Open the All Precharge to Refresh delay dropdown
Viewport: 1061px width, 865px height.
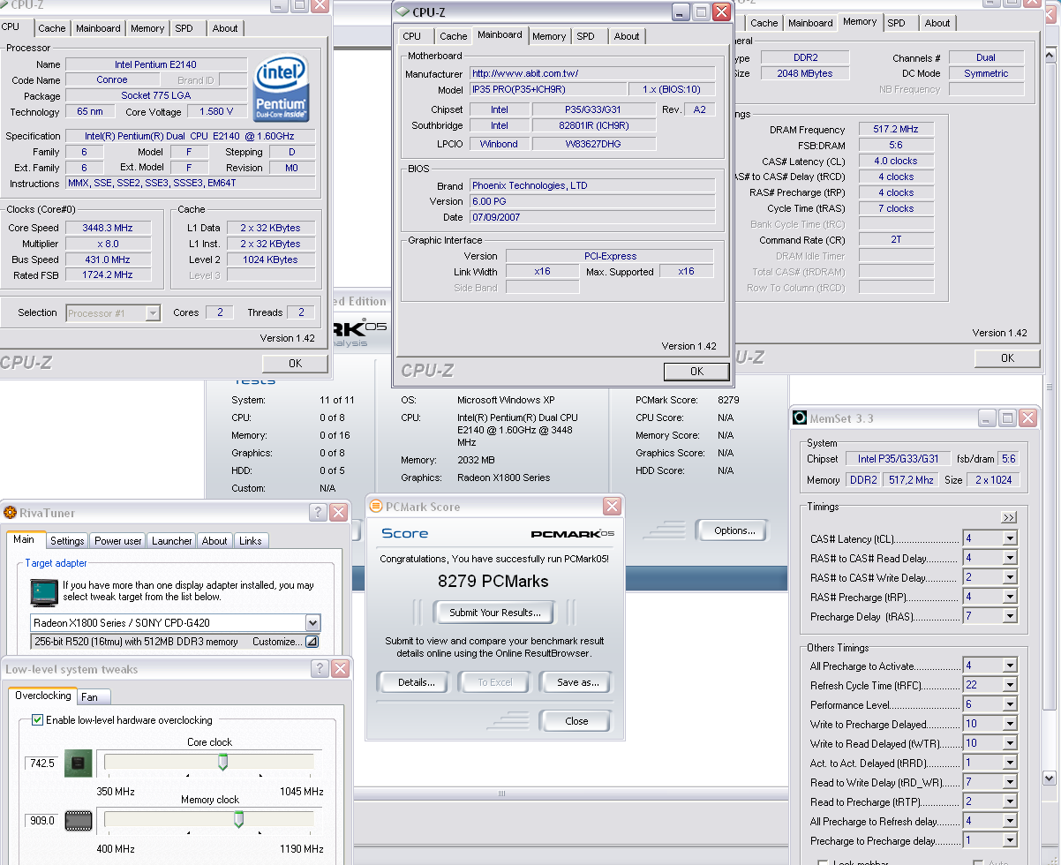[x=1010, y=821]
